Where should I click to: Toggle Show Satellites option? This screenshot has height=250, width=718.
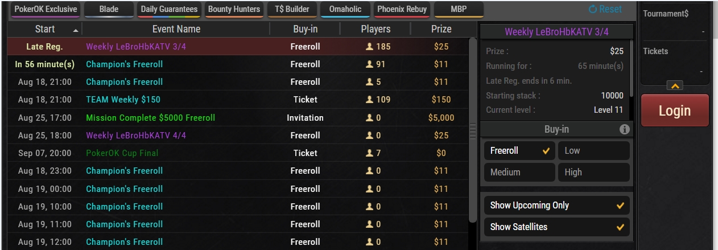click(557, 227)
